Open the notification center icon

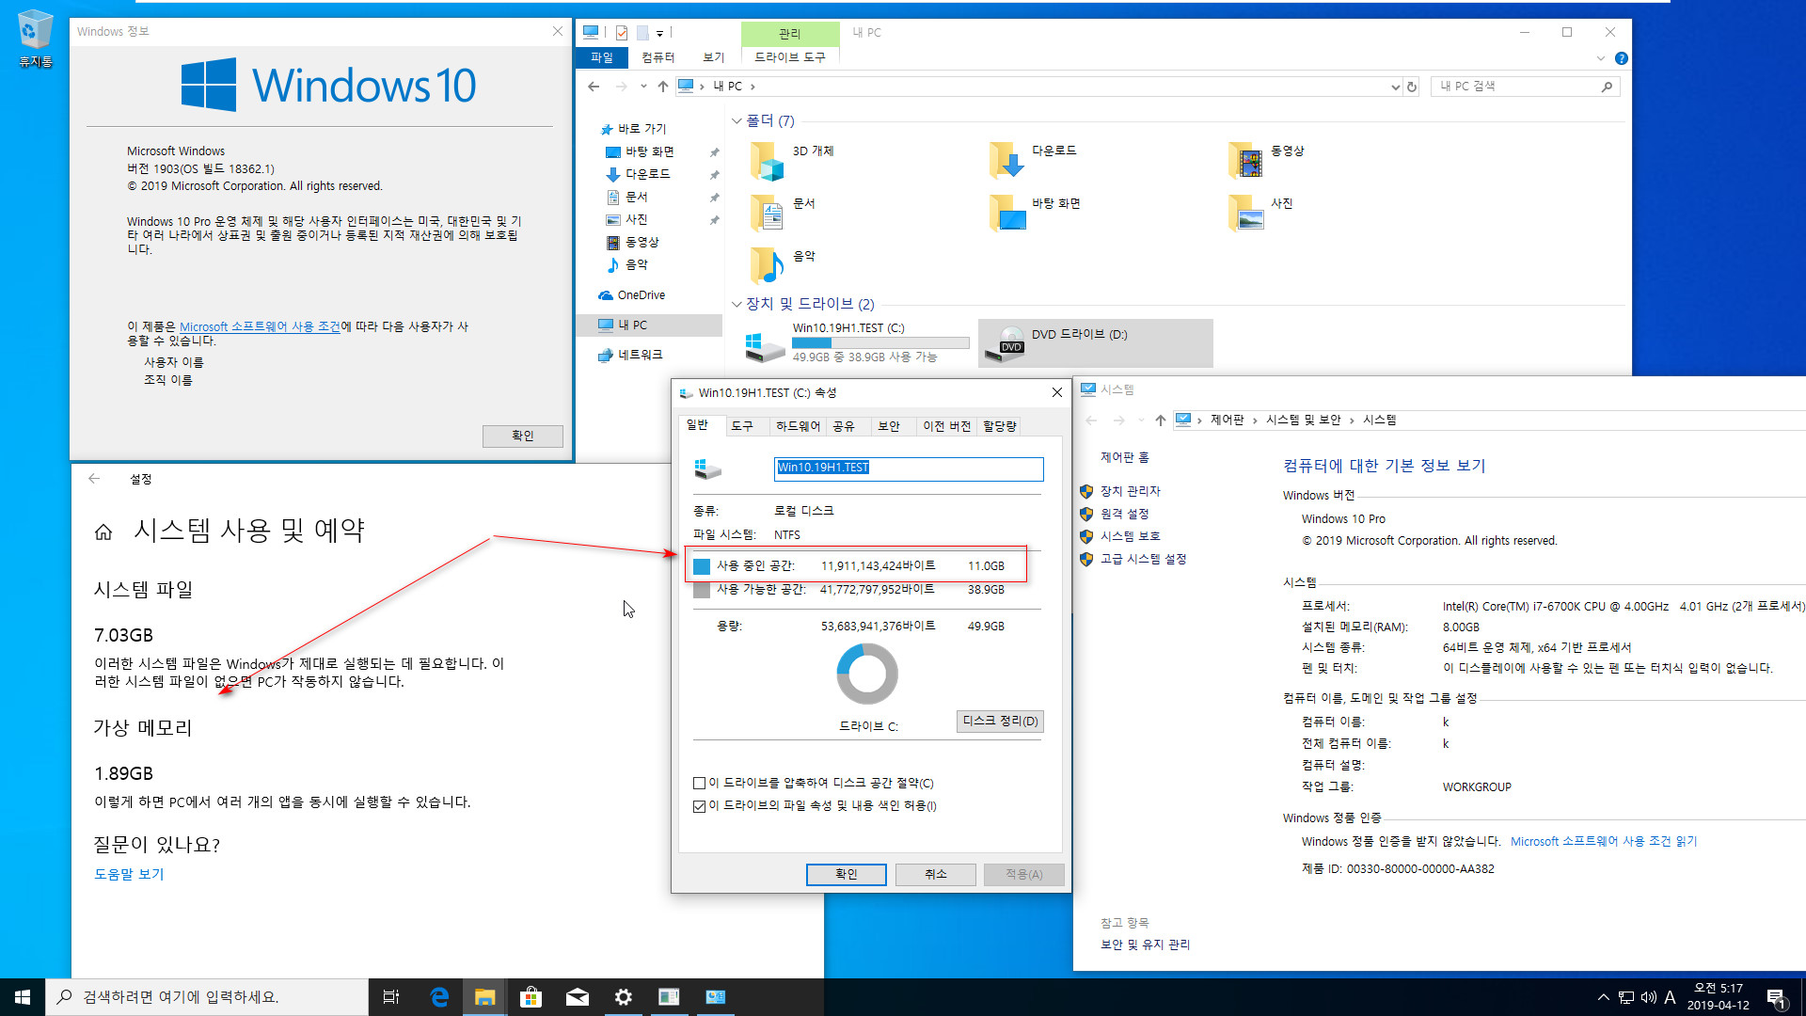(x=1777, y=997)
